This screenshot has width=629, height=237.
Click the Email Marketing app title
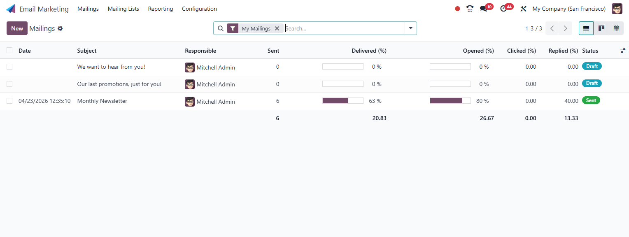coord(44,9)
